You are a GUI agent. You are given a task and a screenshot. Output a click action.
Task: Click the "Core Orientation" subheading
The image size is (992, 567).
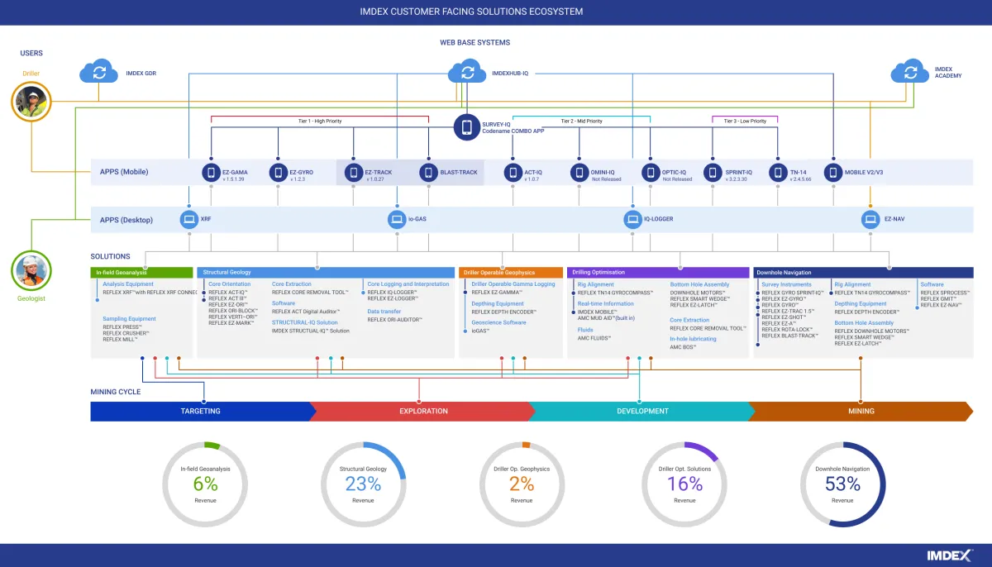tap(230, 284)
